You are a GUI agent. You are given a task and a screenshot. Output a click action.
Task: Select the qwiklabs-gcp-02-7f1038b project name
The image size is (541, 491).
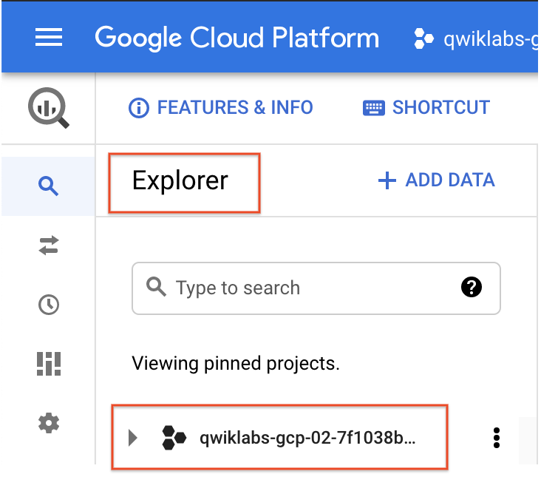click(x=308, y=438)
